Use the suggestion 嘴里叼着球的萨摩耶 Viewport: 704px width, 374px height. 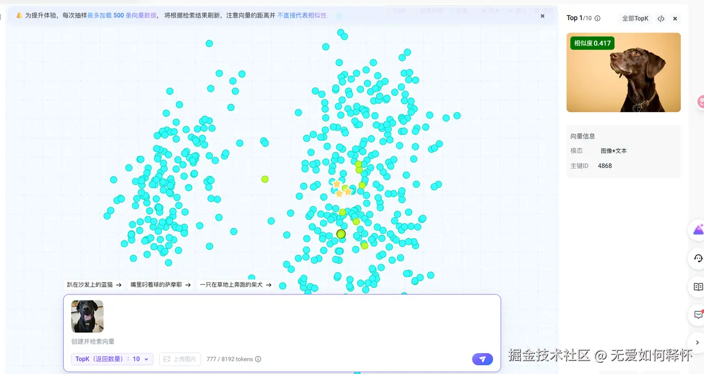[x=161, y=285]
